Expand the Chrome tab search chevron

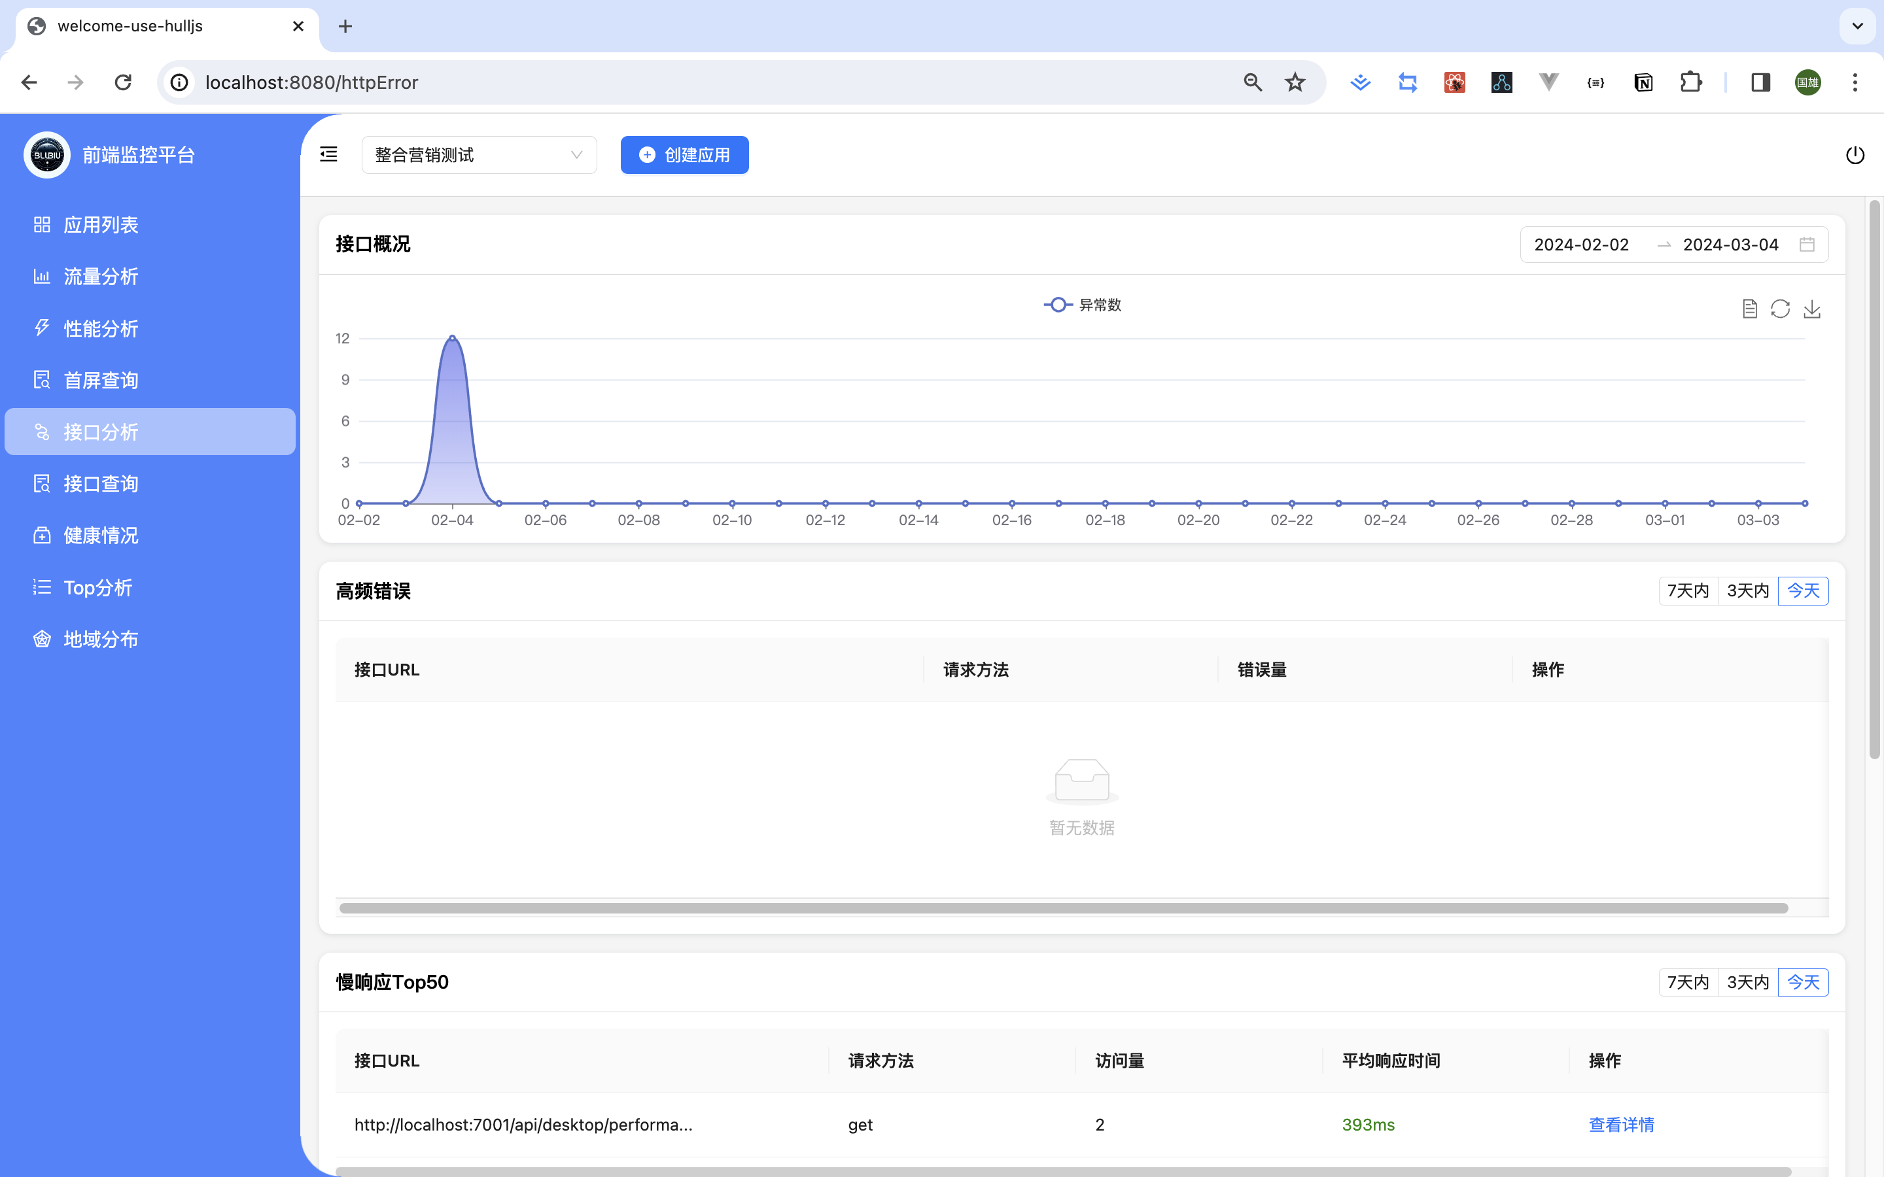pyautogui.click(x=1858, y=26)
